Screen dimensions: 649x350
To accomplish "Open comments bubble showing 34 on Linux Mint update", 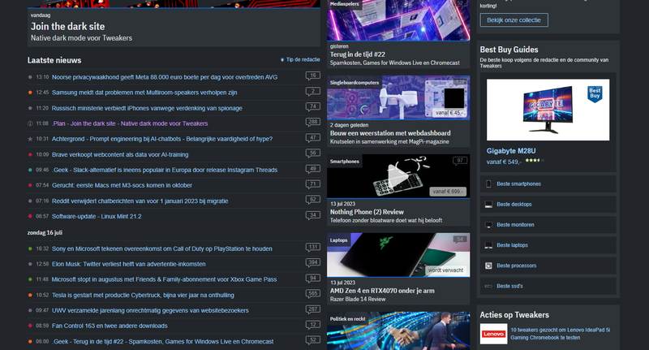I will tap(313, 215).
